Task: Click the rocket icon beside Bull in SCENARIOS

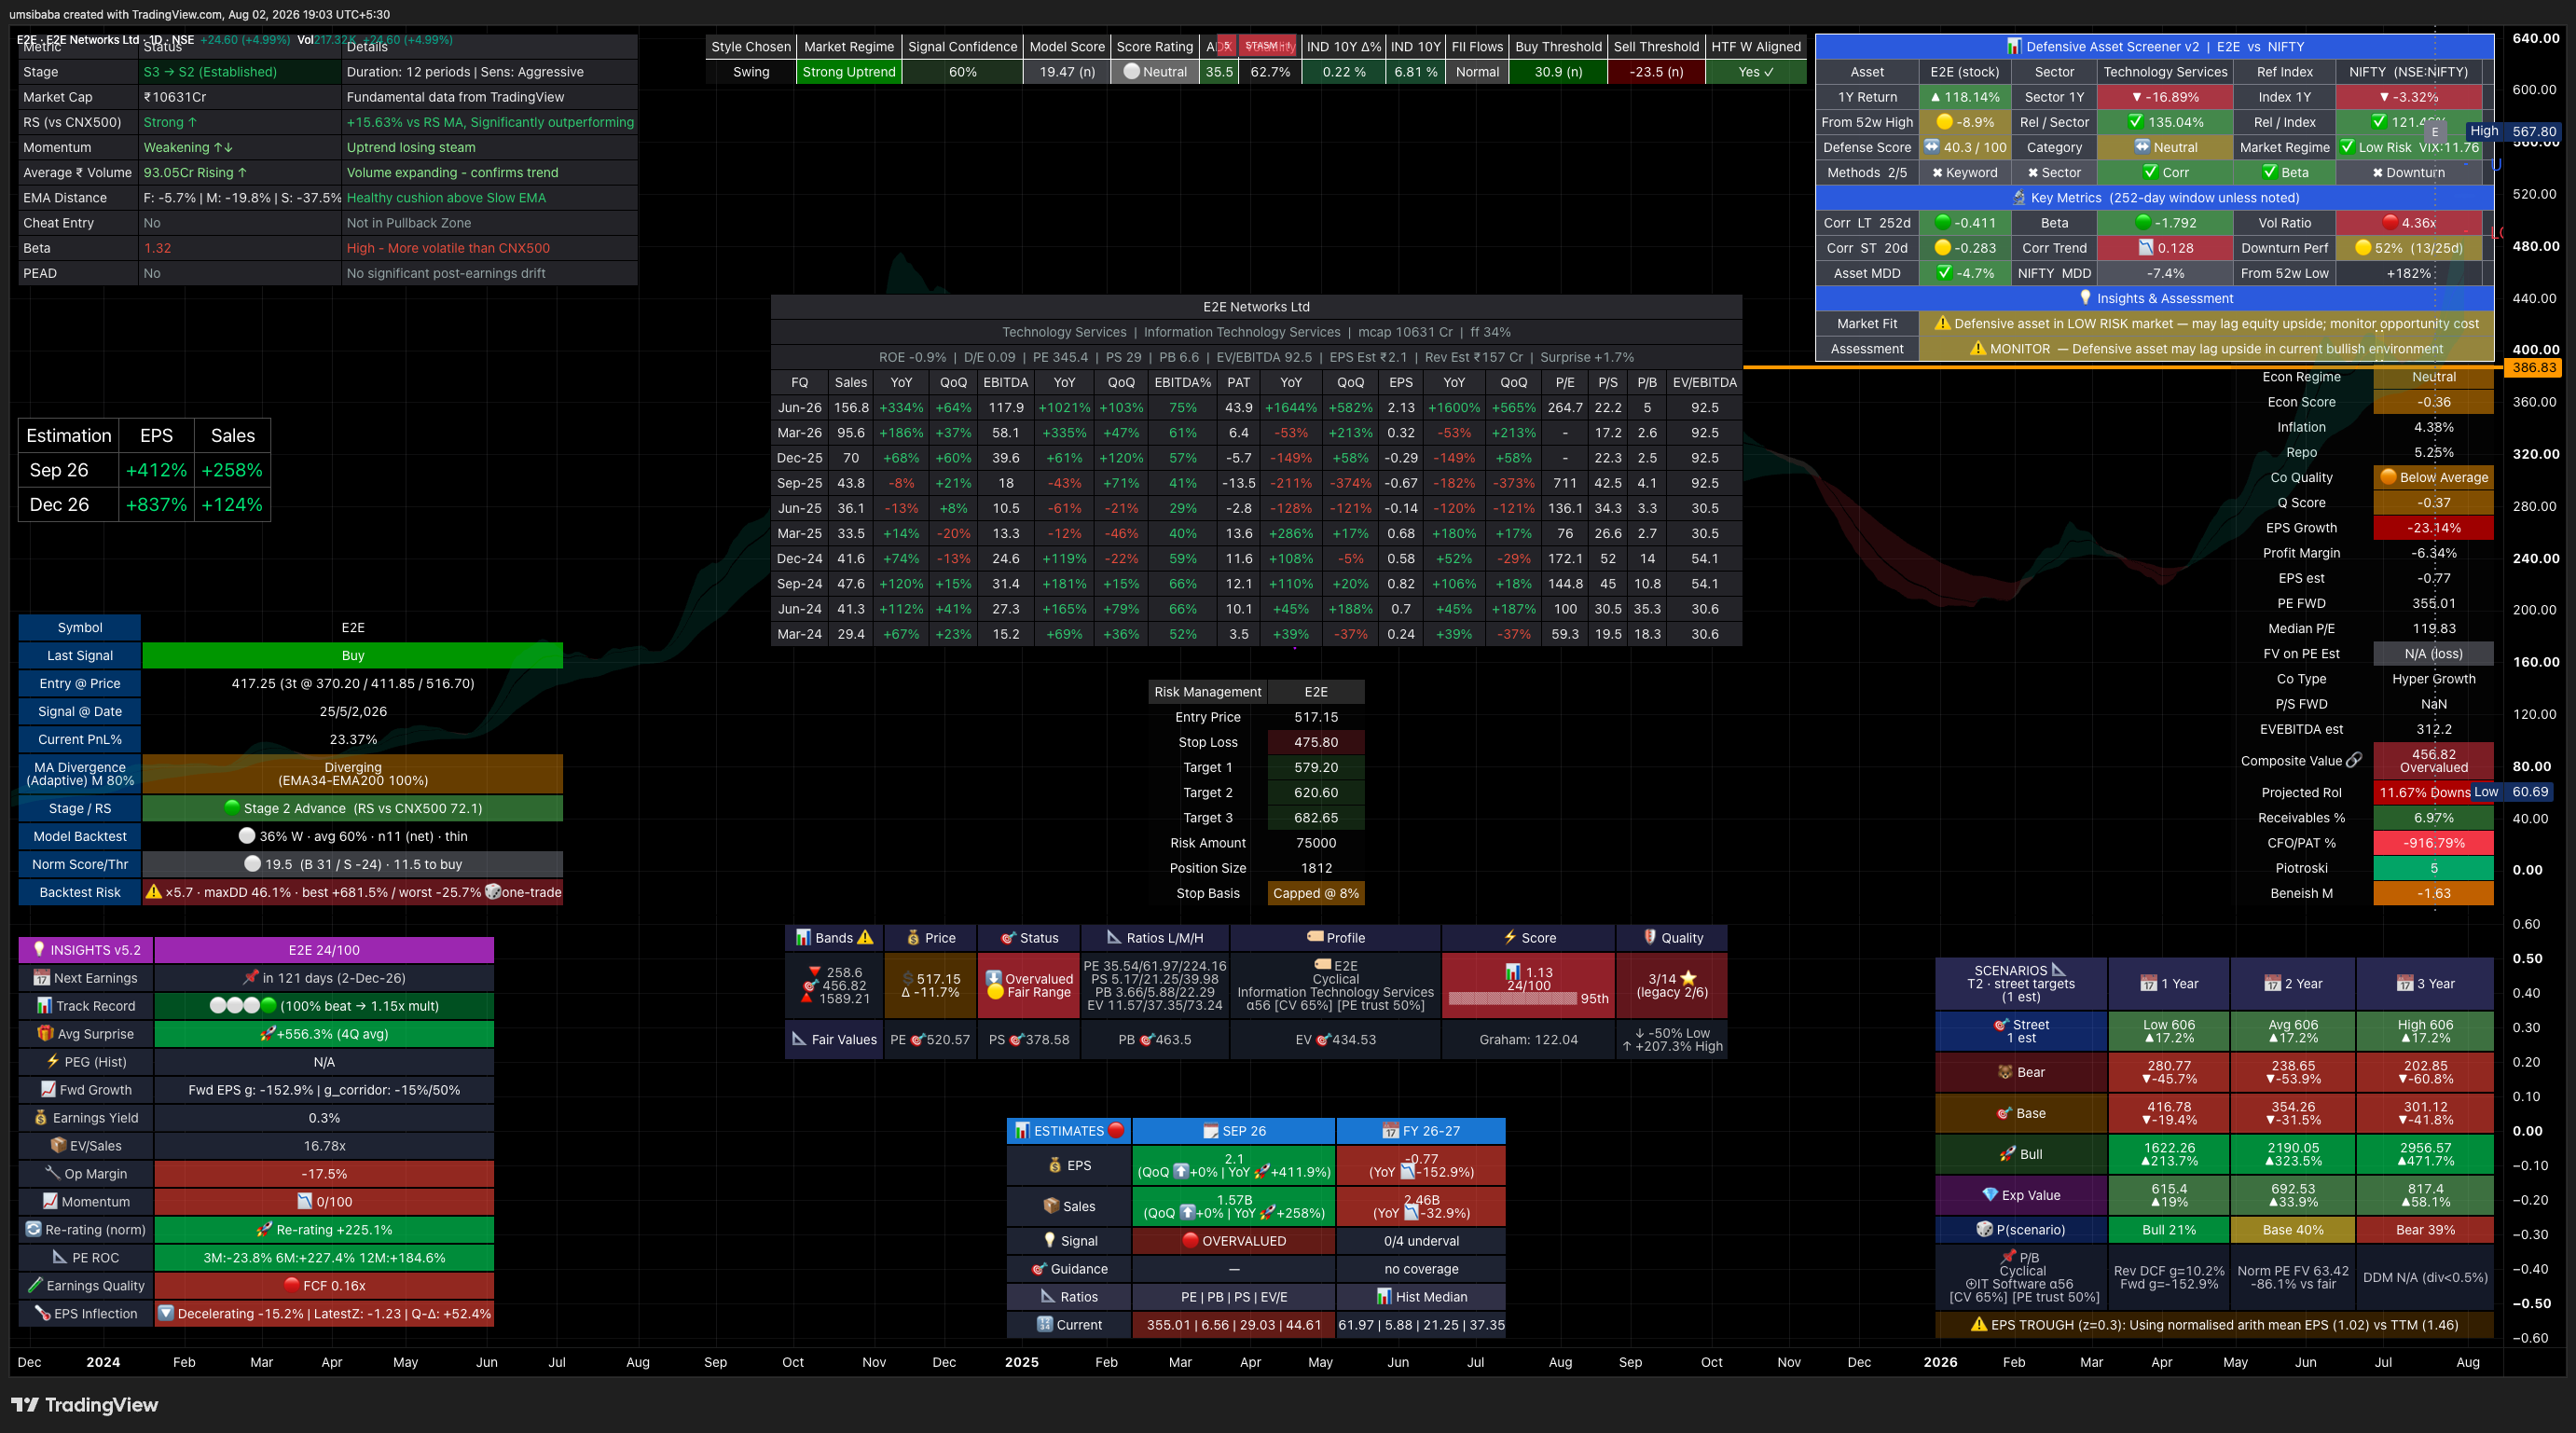Action: (2007, 1154)
